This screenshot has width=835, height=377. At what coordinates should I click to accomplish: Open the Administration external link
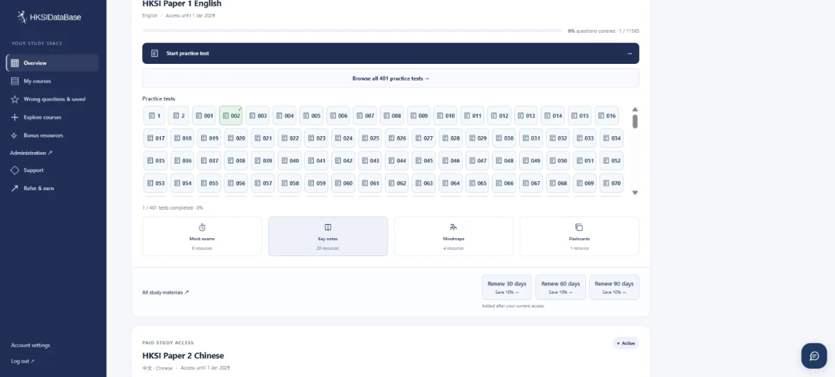point(31,153)
